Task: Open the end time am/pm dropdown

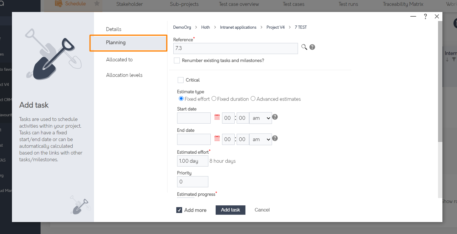Action: [x=260, y=139]
